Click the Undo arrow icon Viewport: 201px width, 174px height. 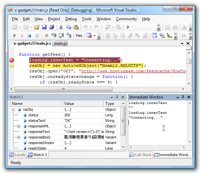[85, 27]
